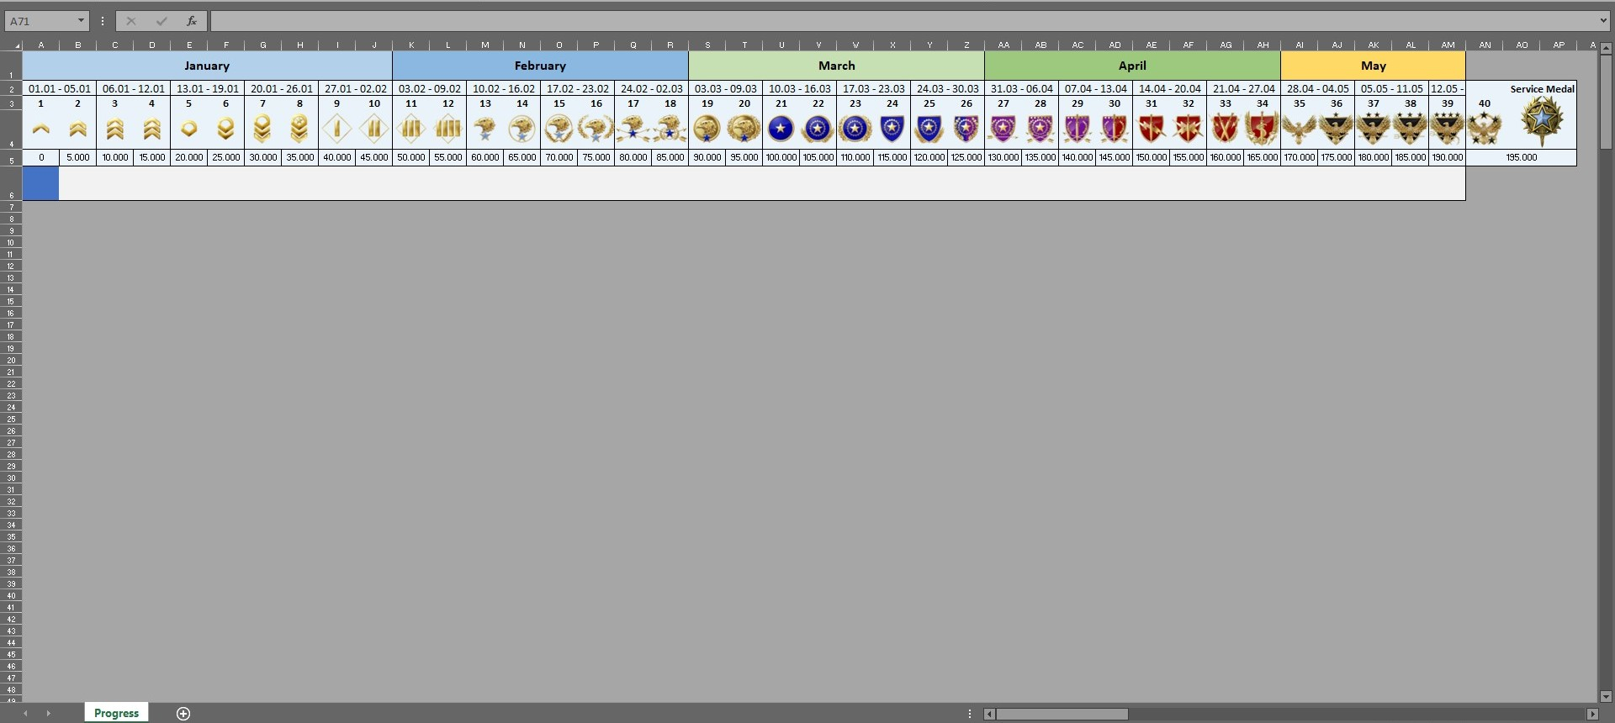Click the vertical scrollbar down arrow

[1606, 696]
